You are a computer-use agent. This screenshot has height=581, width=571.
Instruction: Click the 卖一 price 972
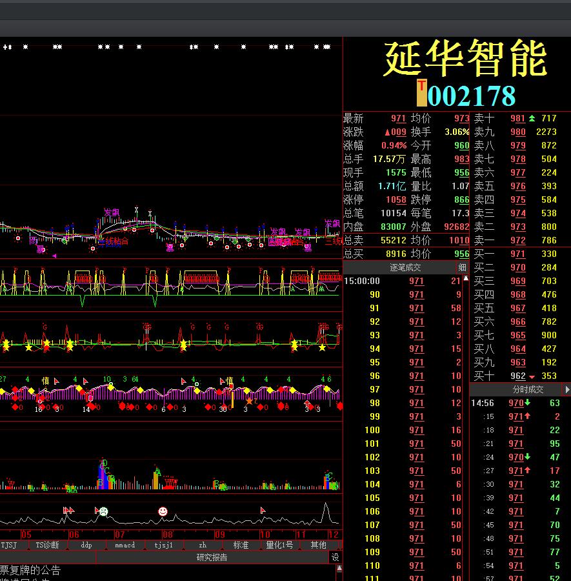(517, 240)
